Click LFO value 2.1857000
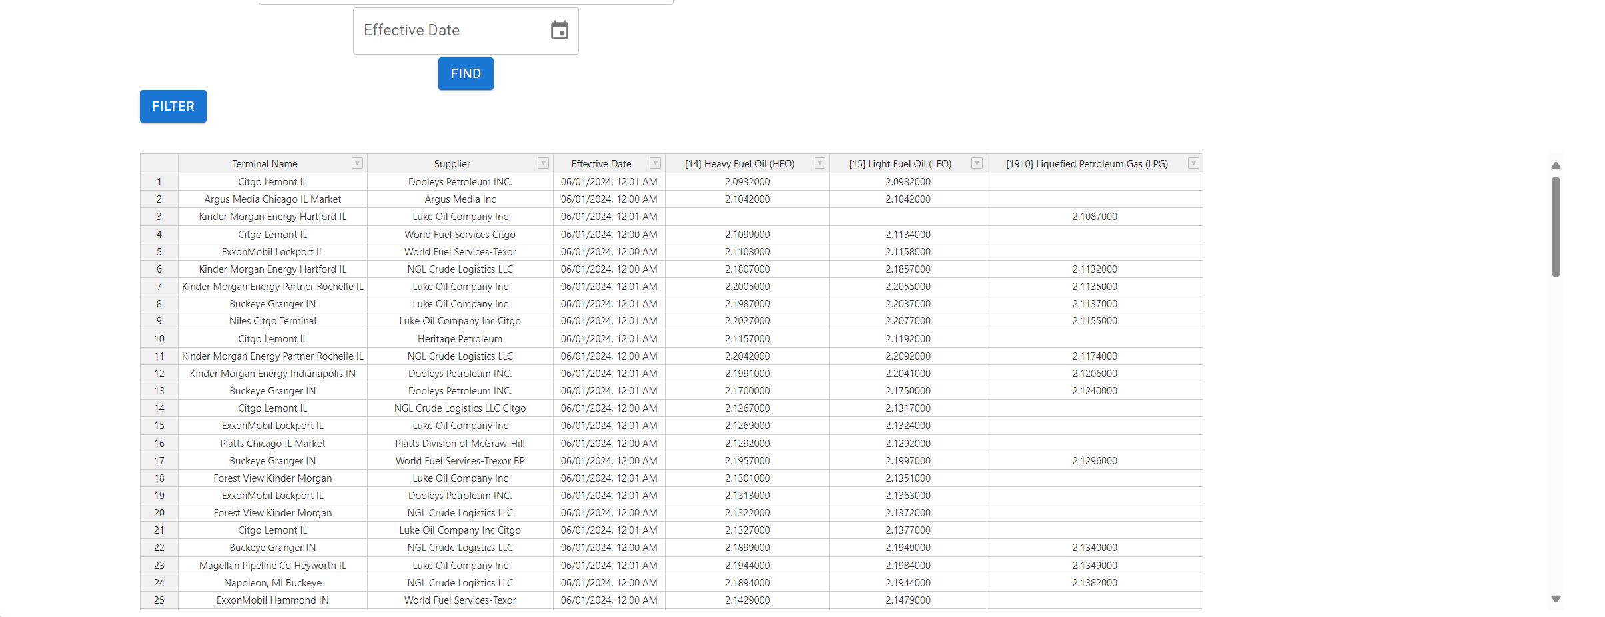This screenshot has width=1605, height=617. (x=908, y=269)
